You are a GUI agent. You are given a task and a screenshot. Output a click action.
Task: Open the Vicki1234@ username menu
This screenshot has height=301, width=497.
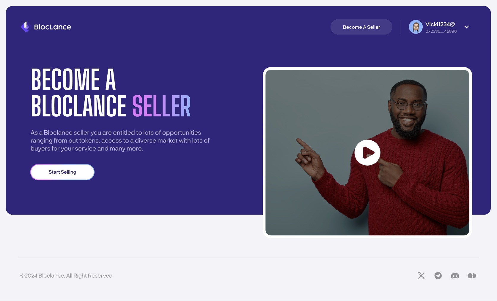[440, 24]
